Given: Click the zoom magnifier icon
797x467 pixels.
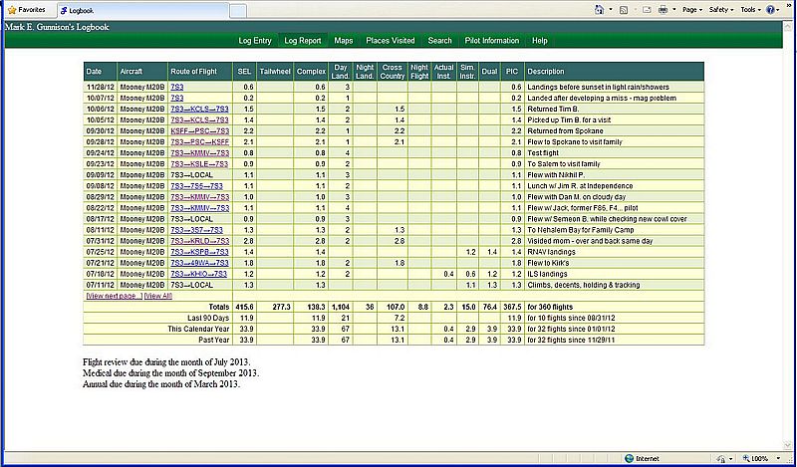Looking at the screenshot, I should point(746,458).
